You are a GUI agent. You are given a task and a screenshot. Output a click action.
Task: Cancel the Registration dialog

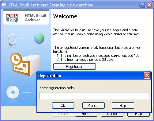click(93, 106)
